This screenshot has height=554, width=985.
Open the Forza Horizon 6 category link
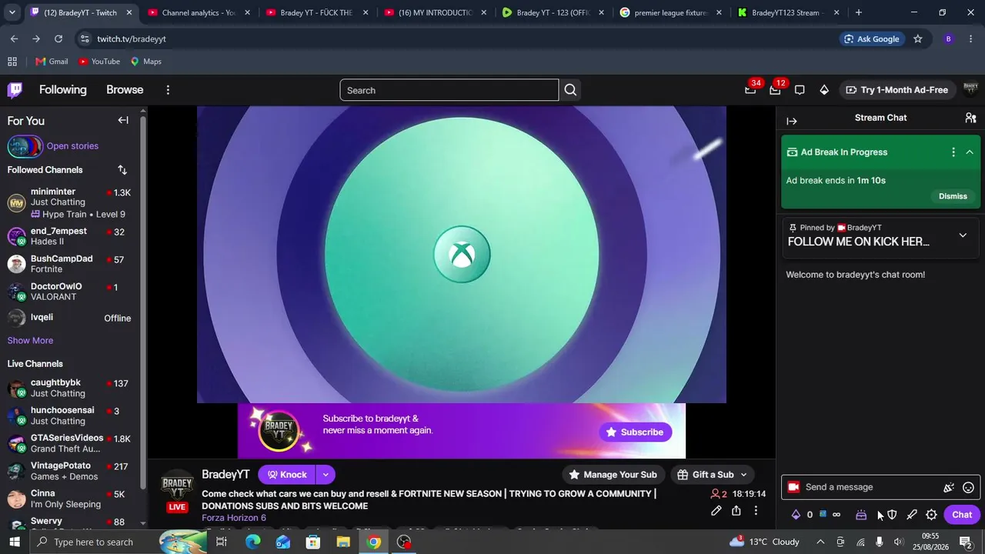point(234,518)
